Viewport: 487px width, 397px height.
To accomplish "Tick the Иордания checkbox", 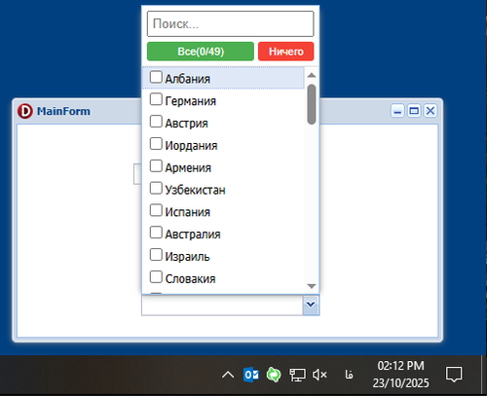I will pyautogui.click(x=156, y=144).
